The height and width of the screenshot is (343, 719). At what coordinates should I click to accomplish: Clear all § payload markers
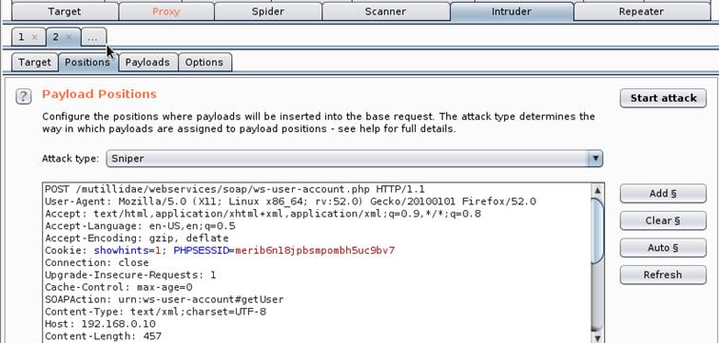[663, 220]
